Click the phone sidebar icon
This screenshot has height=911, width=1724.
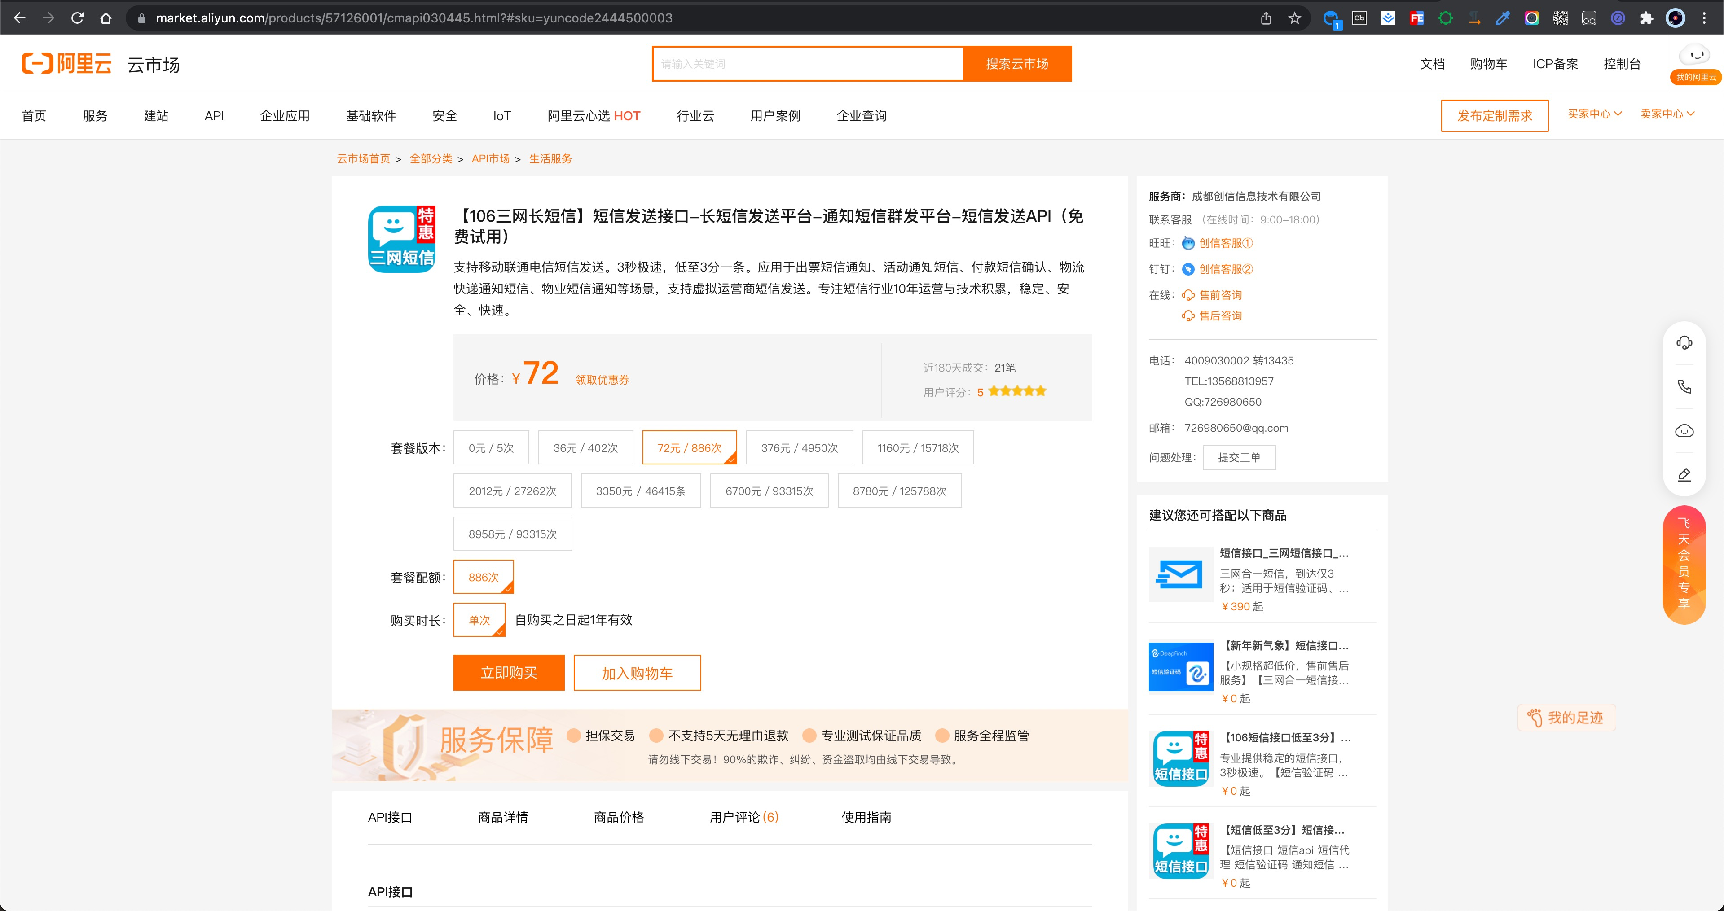[1684, 386]
